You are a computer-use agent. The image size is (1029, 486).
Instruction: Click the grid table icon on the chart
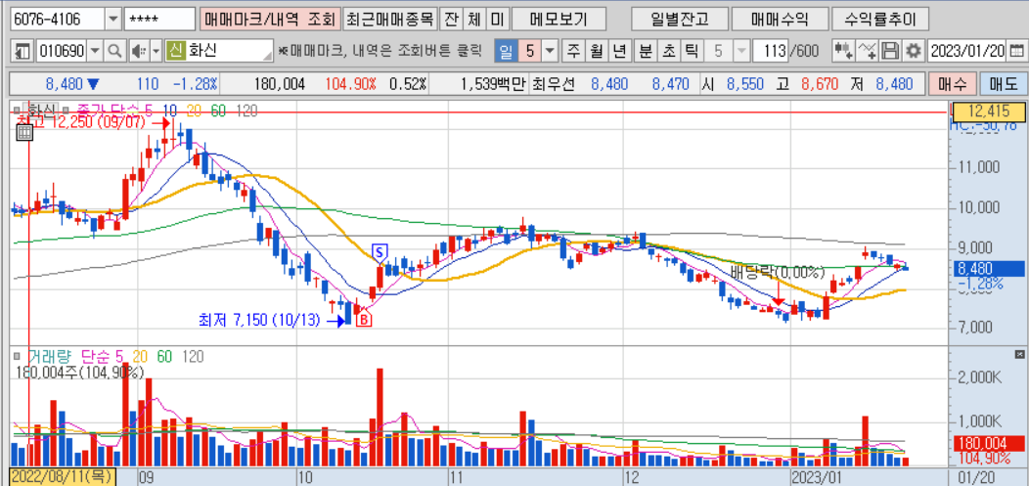pos(23,133)
